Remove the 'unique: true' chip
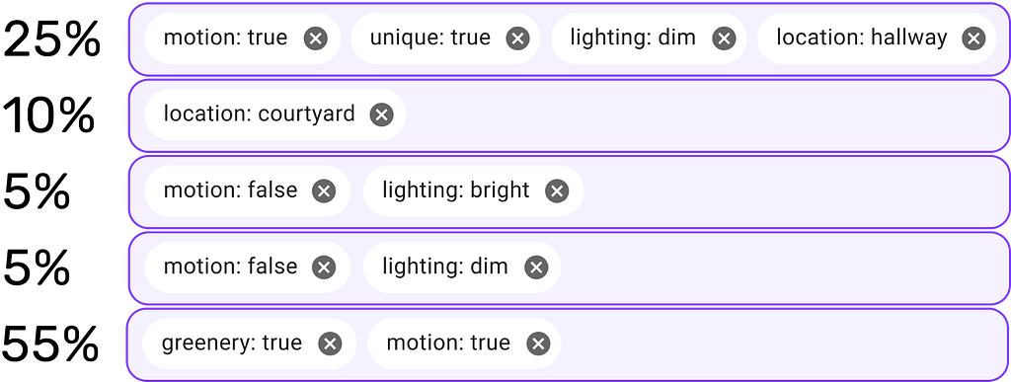This screenshot has width=1011, height=382. click(x=517, y=38)
